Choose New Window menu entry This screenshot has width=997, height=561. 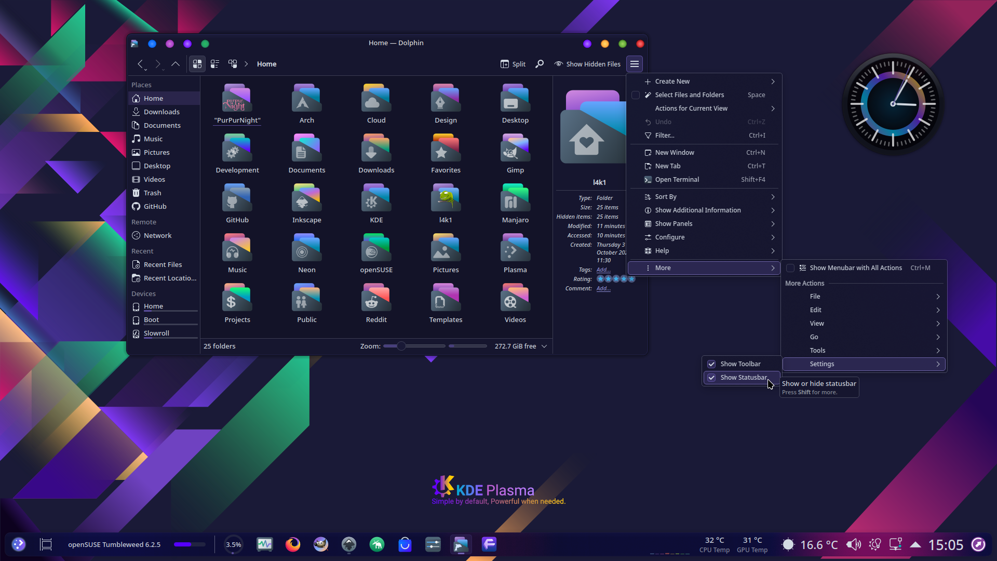[x=705, y=153]
